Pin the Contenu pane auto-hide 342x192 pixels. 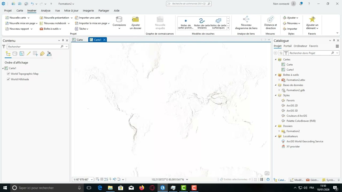63,41
